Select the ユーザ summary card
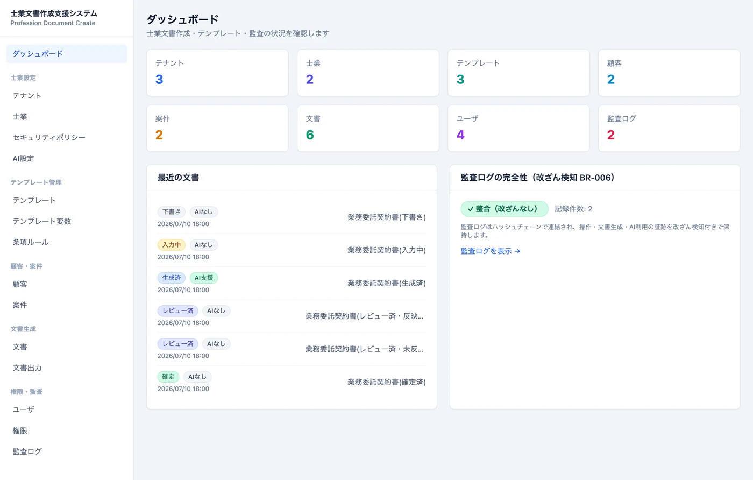753x480 pixels. (x=518, y=129)
